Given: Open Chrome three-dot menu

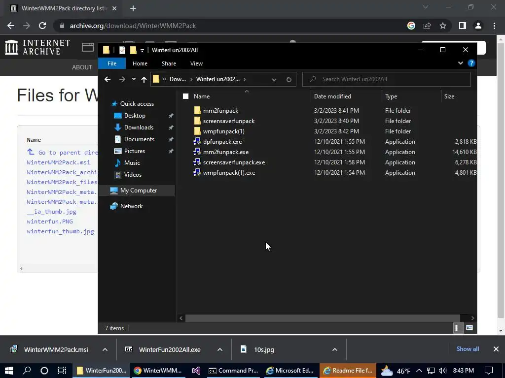Looking at the screenshot, I should [494, 26].
